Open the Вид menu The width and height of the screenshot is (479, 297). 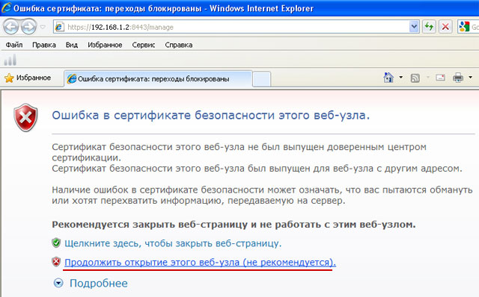72,45
